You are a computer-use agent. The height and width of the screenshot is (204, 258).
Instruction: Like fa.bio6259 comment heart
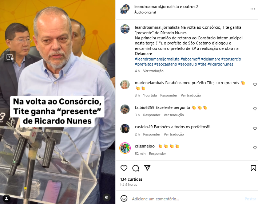[255, 109]
